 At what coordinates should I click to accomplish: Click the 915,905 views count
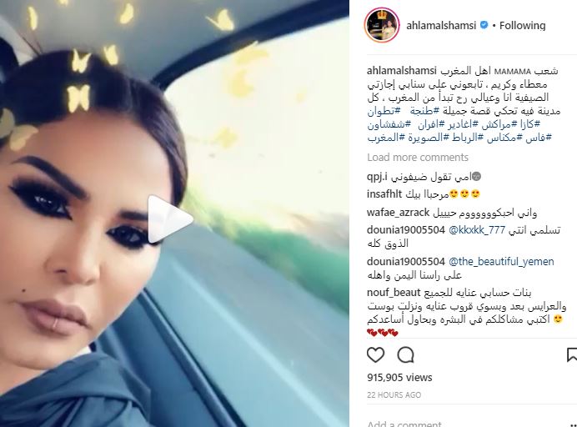tap(399, 377)
